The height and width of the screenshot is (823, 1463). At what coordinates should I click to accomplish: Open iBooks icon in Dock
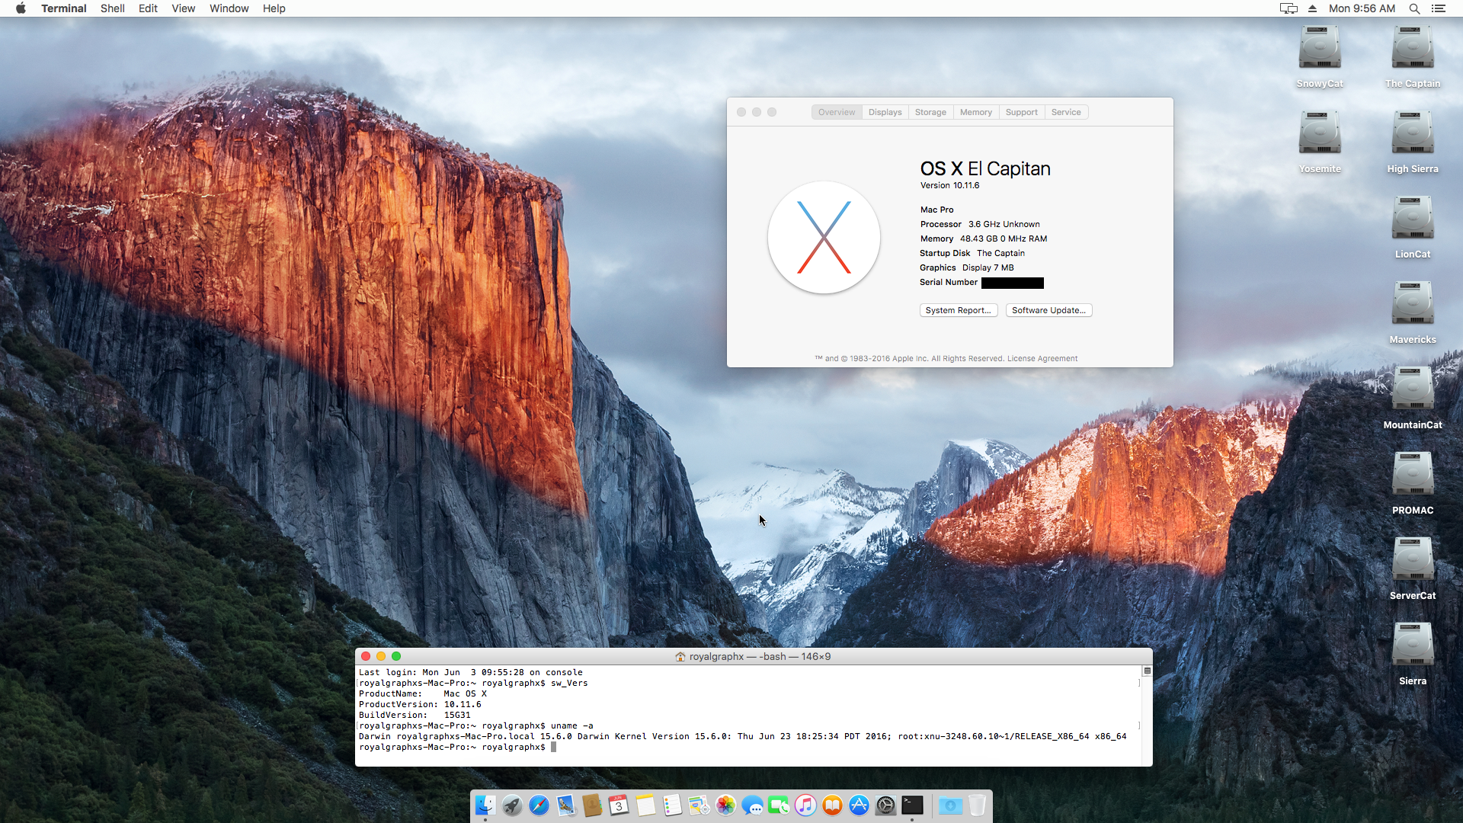pos(832,805)
